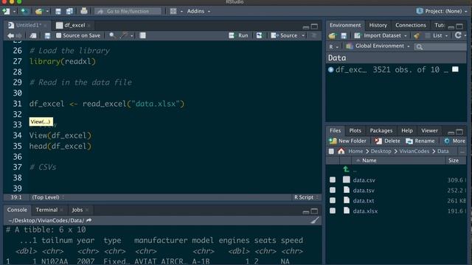
Task: Open the workspace panes layout icon
Action: point(173,12)
